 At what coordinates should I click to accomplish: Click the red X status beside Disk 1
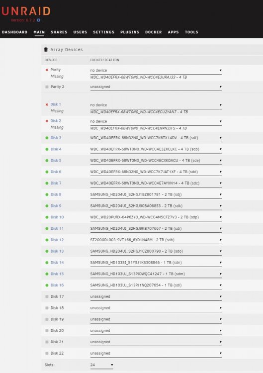[x=47, y=104]
